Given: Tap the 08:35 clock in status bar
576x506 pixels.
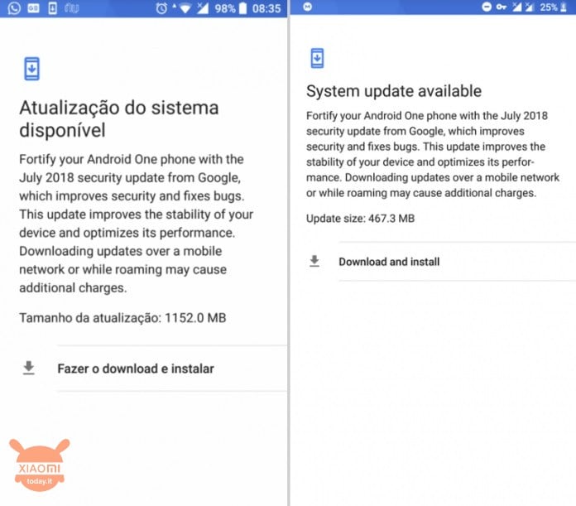Looking at the screenshot, I should (x=266, y=8).
